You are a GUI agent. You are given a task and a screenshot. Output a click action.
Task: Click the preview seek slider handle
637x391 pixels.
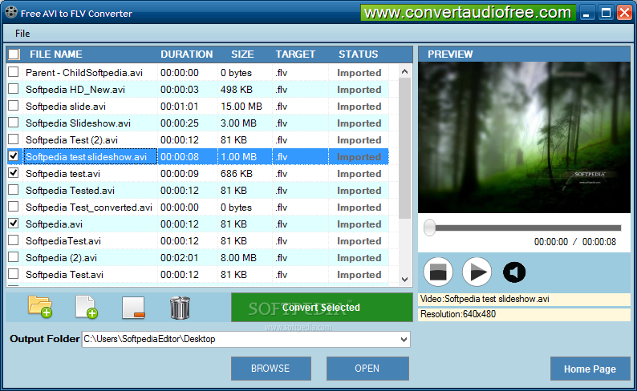[429, 228]
